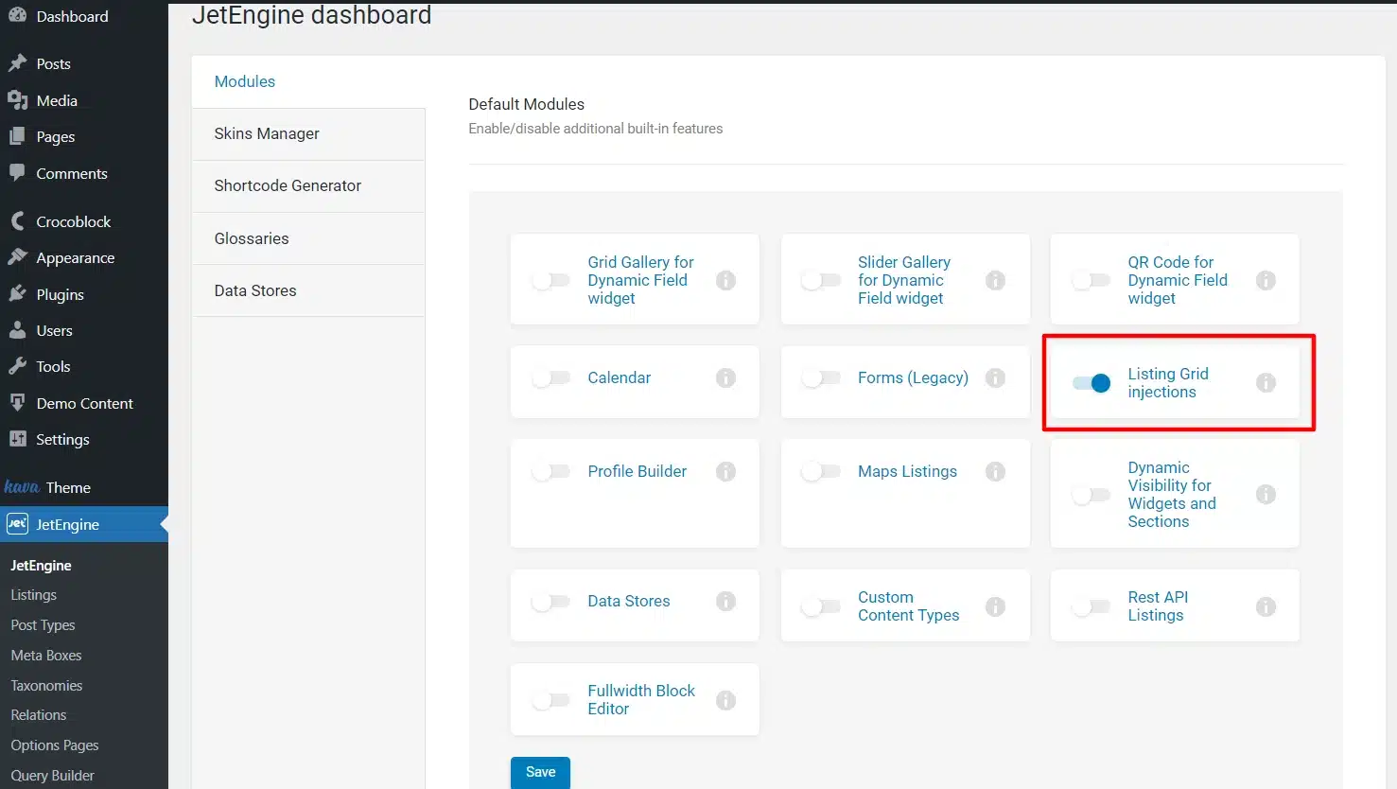This screenshot has width=1397, height=789.
Task: Click the Tools wrench icon
Action: [x=17, y=366]
